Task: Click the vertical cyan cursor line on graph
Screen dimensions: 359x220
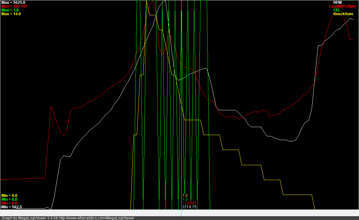Action: pos(181,95)
